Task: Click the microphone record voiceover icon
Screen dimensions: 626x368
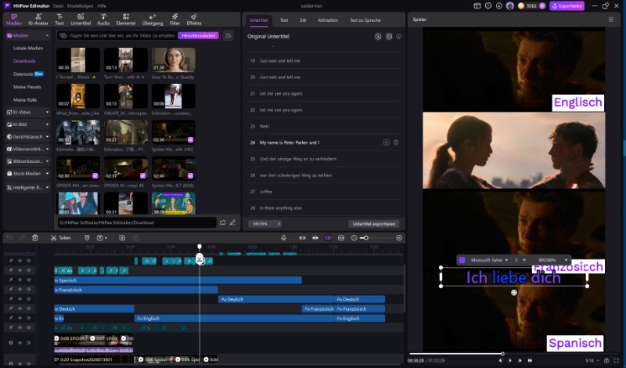Action: click(283, 238)
